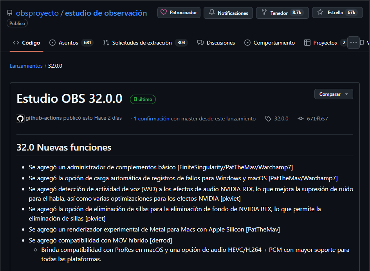Click the star icon beside Estrella
The height and width of the screenshot is (271, 370).
(320, 12)
